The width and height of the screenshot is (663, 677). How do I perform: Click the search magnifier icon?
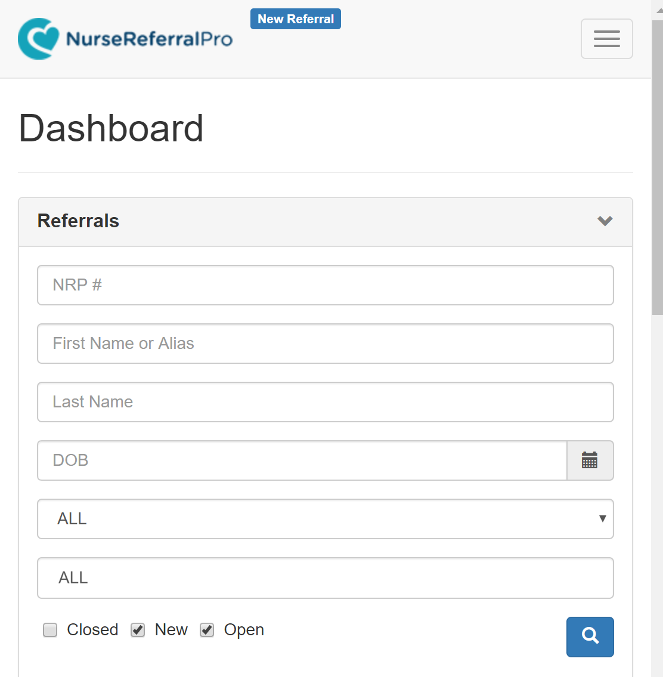(x=590, y=636)
